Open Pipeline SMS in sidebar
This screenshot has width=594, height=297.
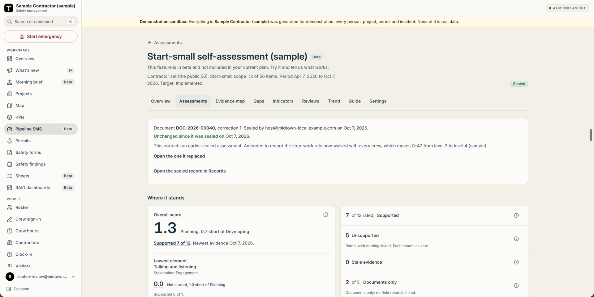coord(41,129)
